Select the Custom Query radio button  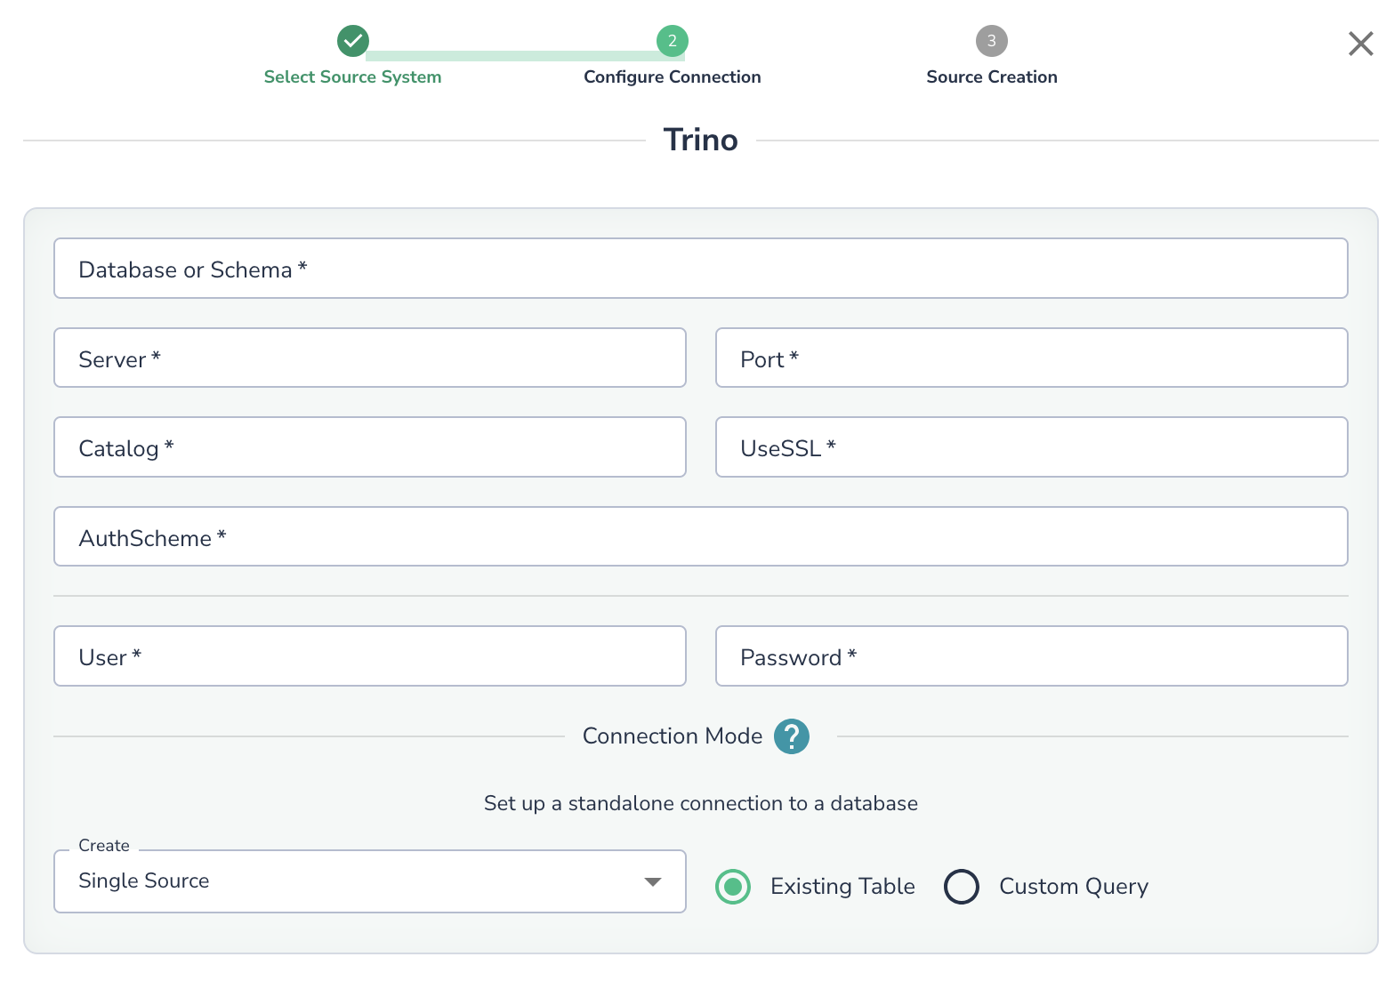pos(962,887)
